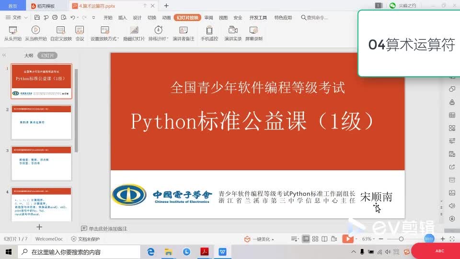Open phone remote control (手机遥控)
Viewport: 460px width, 259px height.
(209, 33)
